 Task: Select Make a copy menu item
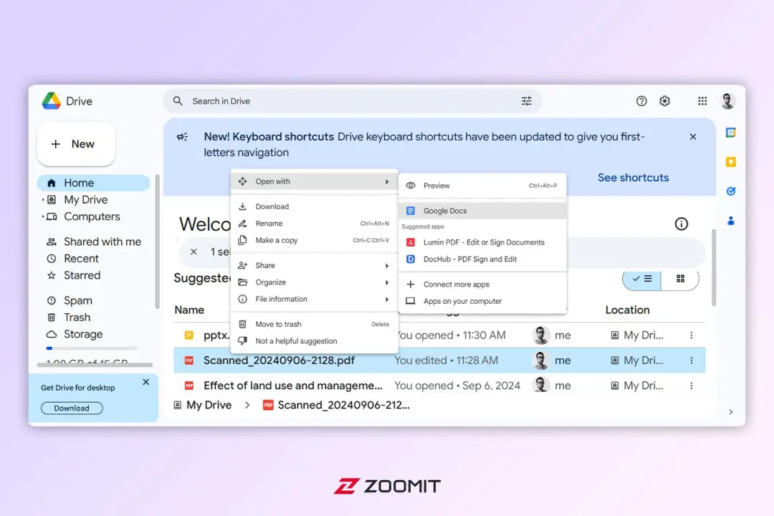pyautogui.click(x=315, y=240)
